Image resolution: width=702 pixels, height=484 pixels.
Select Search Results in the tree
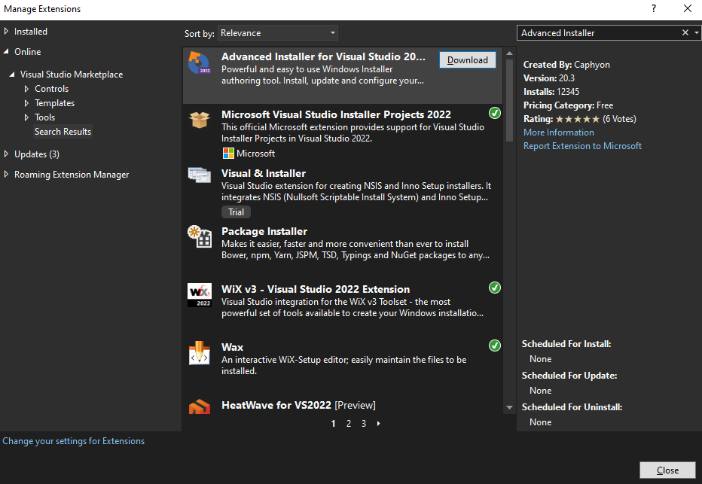[x=63, y=132]
